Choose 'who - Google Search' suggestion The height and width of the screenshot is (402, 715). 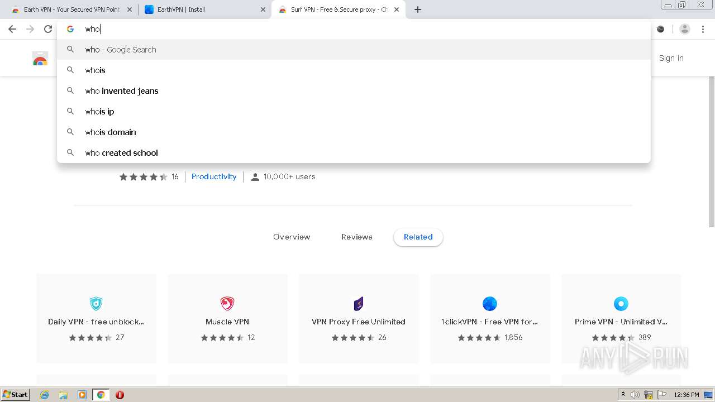[354, 50]
